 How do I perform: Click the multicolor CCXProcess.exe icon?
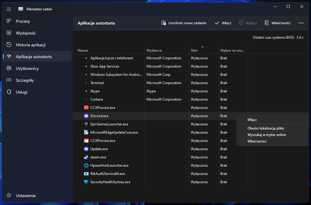pyautogui.click(x=86, y=141)
